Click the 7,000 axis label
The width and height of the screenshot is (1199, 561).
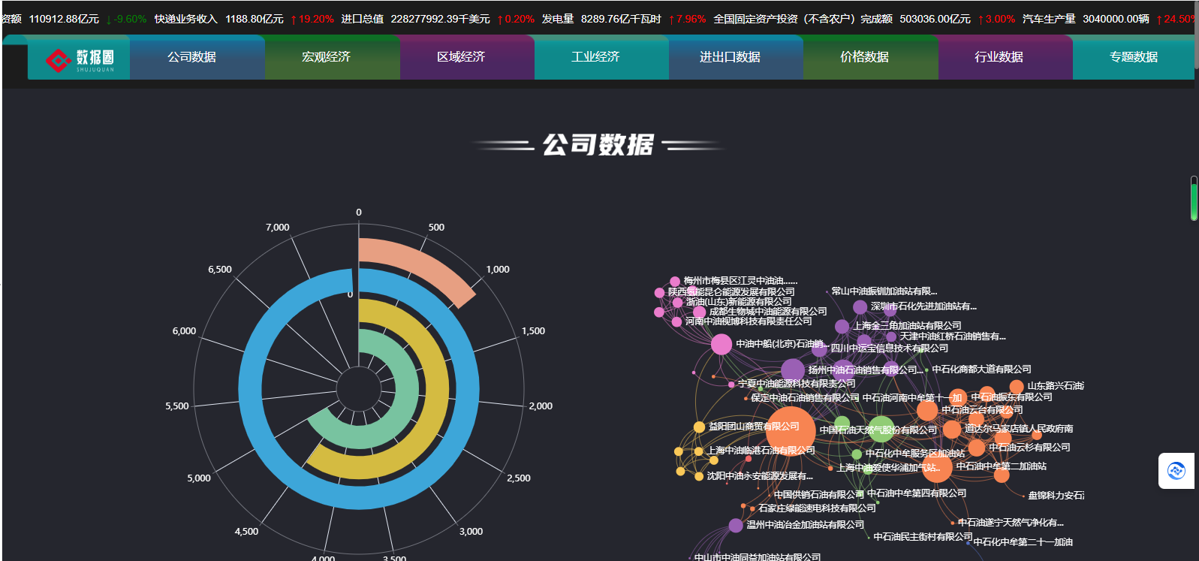(277, 228)
